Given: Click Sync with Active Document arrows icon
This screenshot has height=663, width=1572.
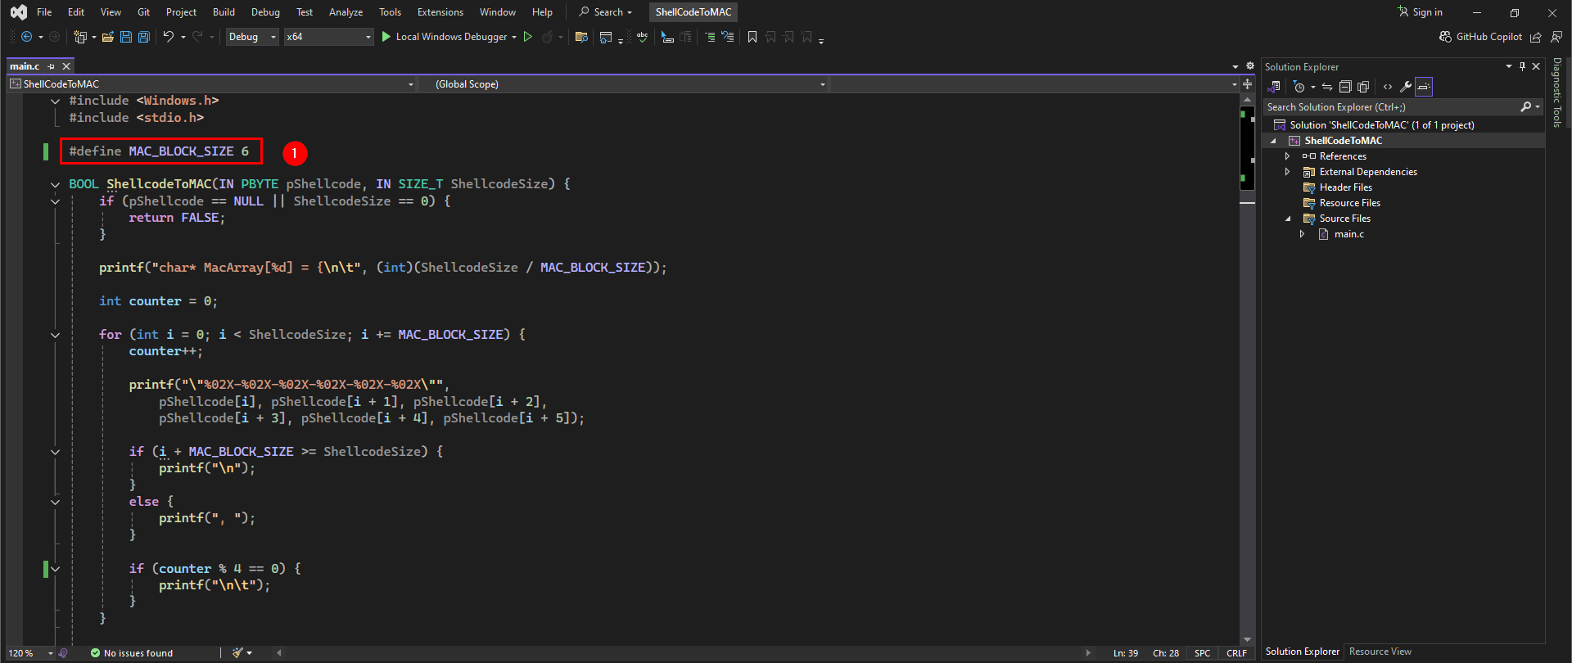Looking at the screenshot, I should pyautogui.click(x=1327, y=87).
